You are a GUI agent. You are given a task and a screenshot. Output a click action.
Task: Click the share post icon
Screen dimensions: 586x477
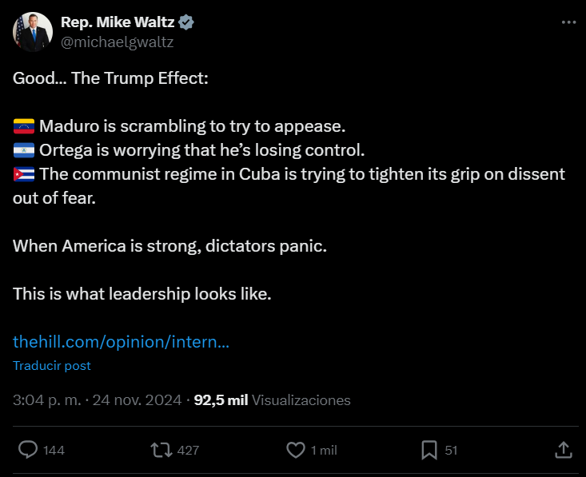(x=563, y=450)
